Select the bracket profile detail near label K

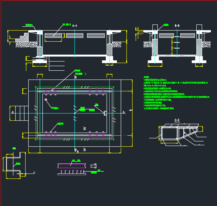13,164
